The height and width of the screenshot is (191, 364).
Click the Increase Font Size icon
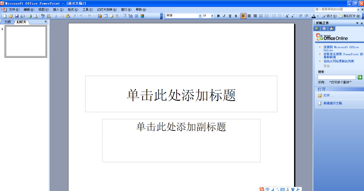pyautogui.click(x=287, y=16)
